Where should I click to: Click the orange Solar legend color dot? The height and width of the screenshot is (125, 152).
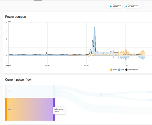tap(111, 70)
